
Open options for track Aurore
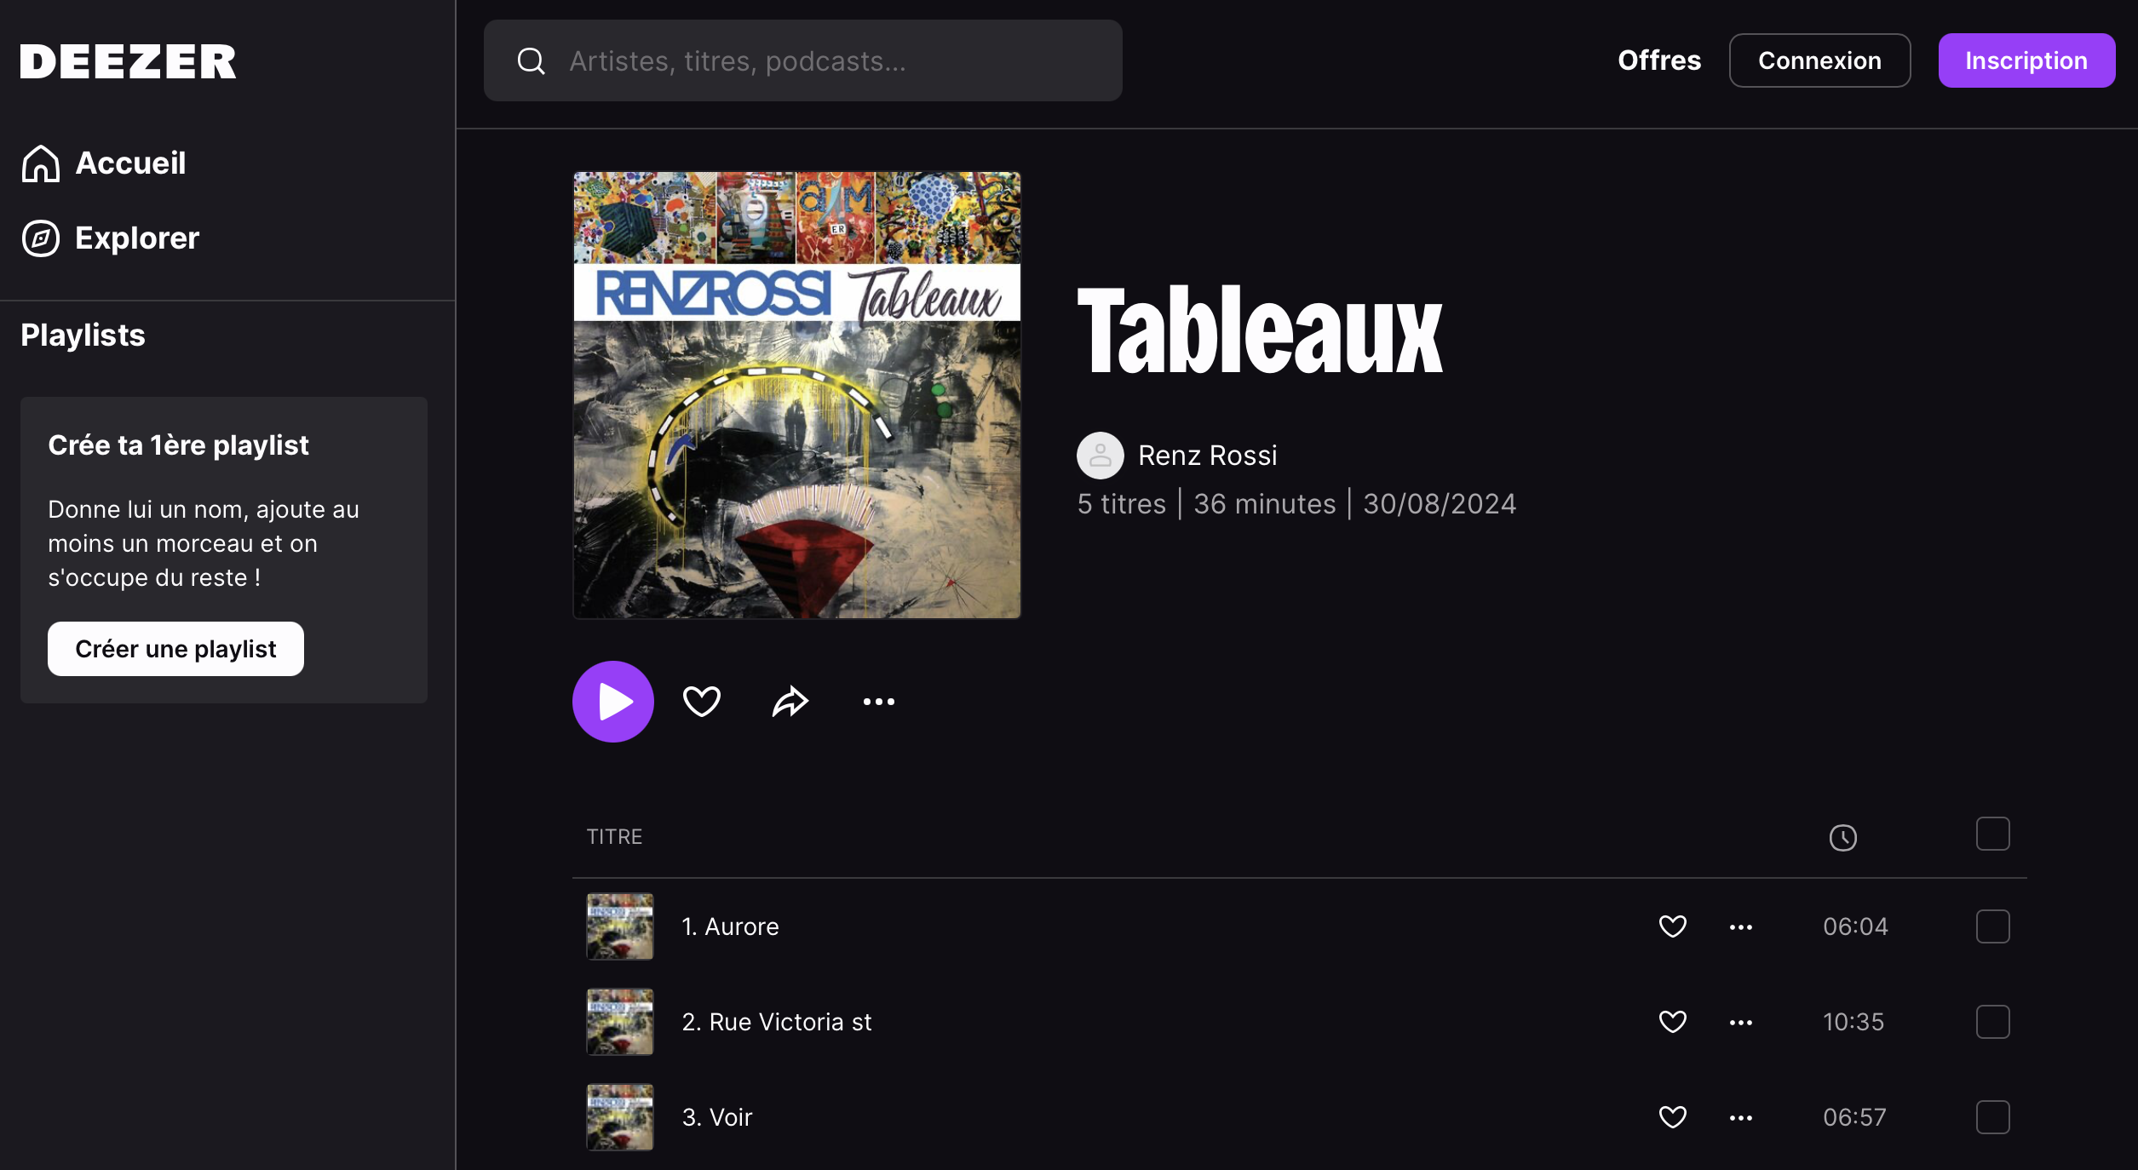point(1740,926)
